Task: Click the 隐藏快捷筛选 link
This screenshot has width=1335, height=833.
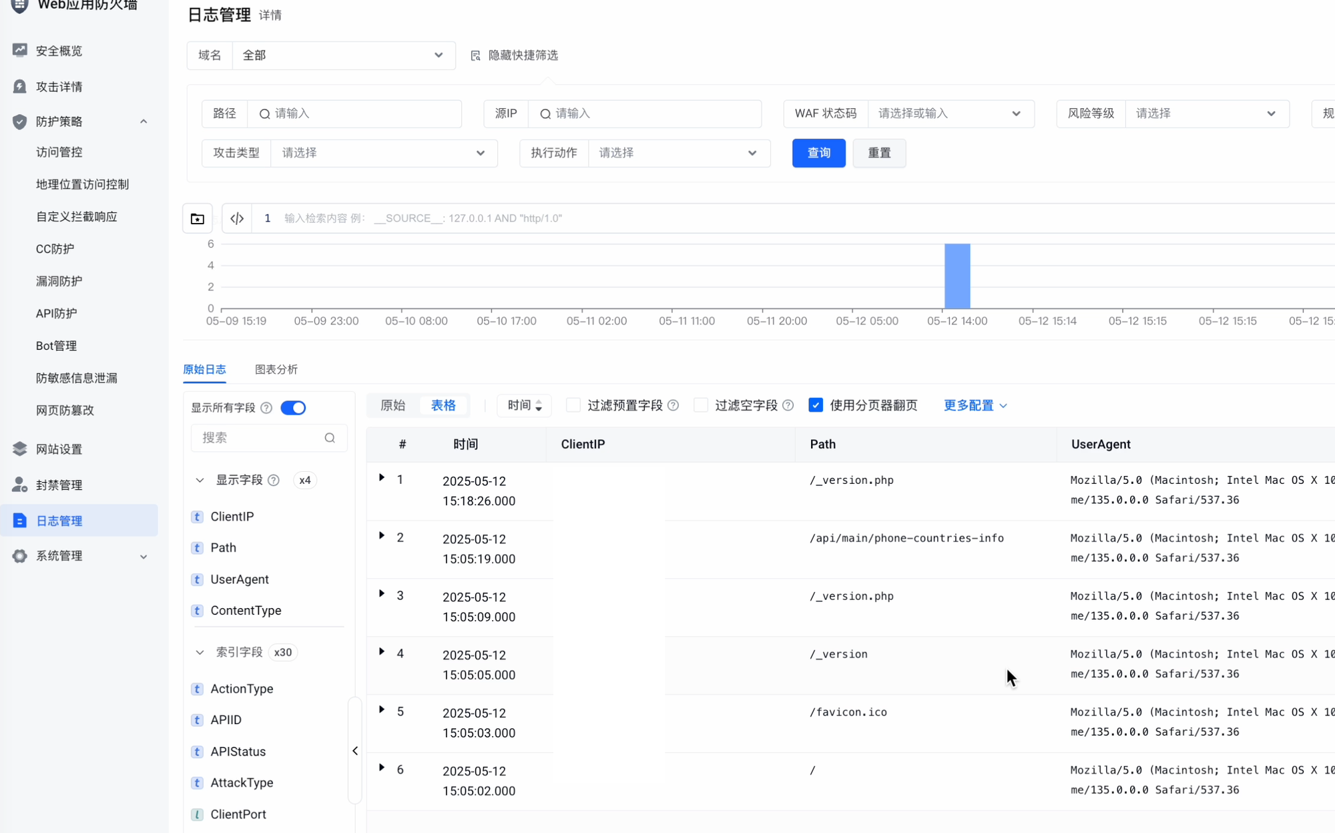Action: 523,55
